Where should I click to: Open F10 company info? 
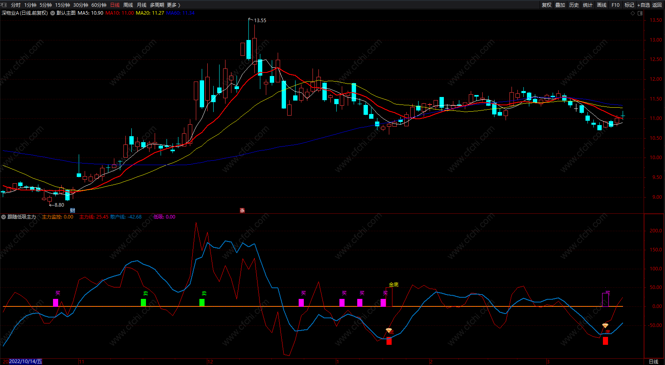616,5
